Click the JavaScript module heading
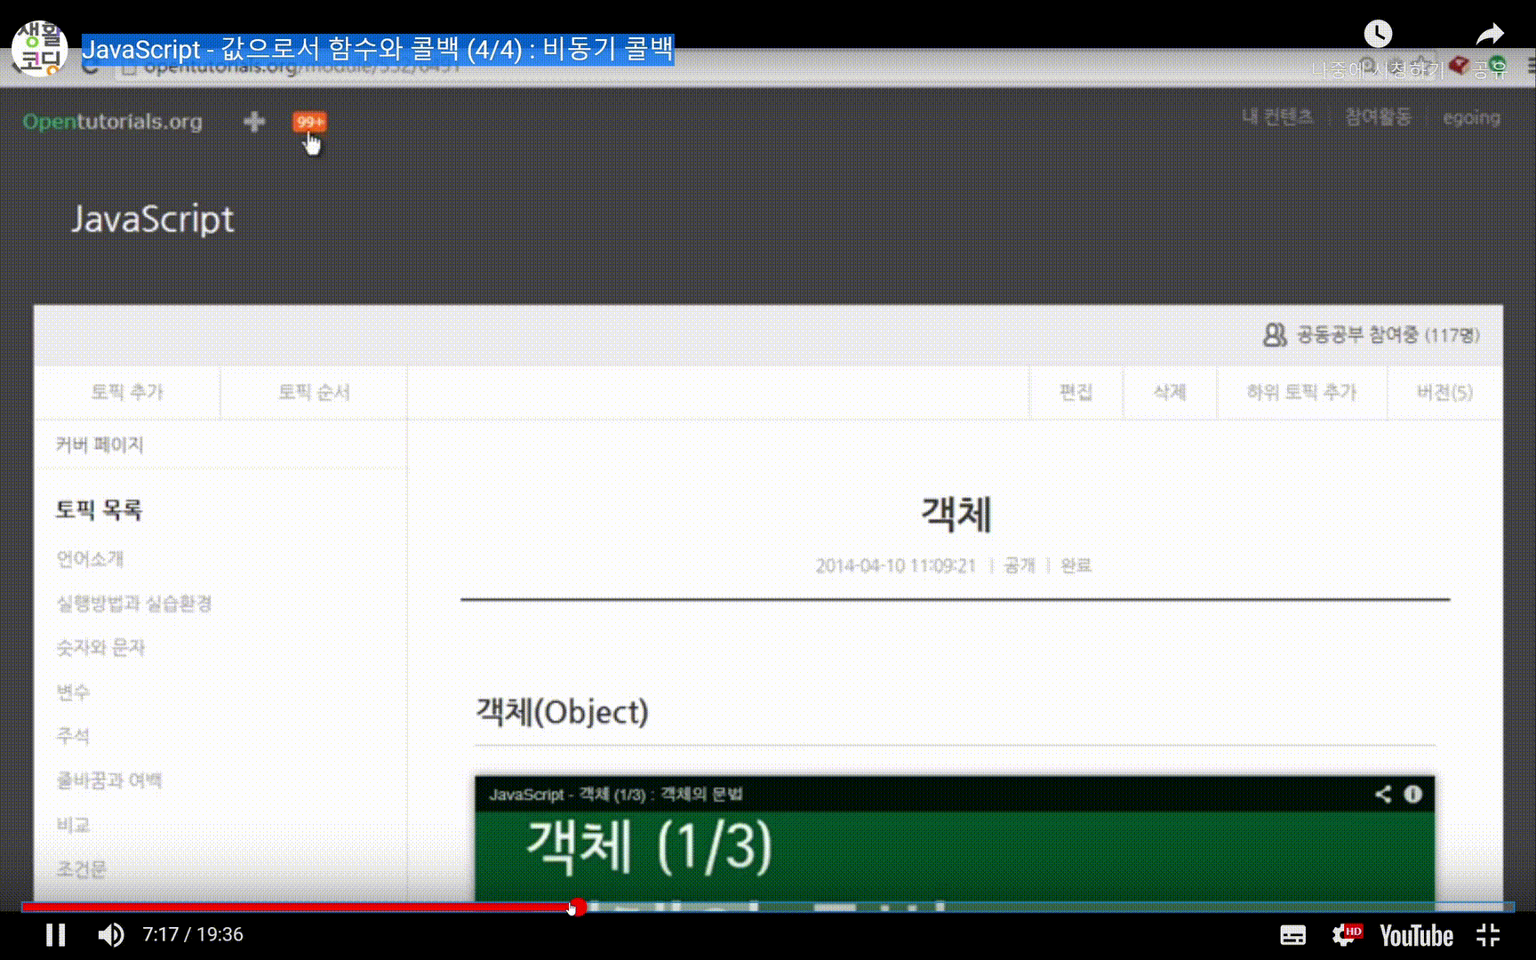Screen dimensions: 1536x960 pos(152,219)
